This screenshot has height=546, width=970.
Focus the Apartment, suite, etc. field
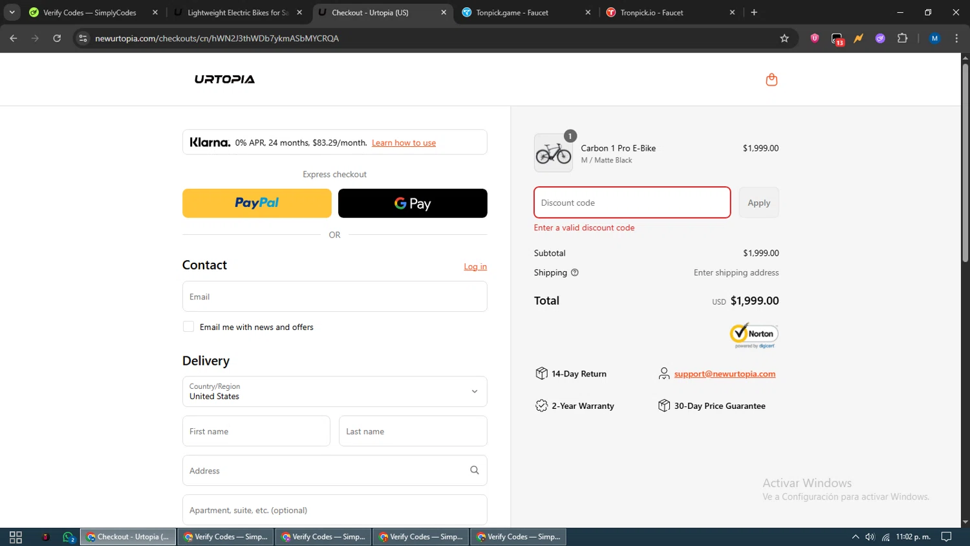[335, 510]
